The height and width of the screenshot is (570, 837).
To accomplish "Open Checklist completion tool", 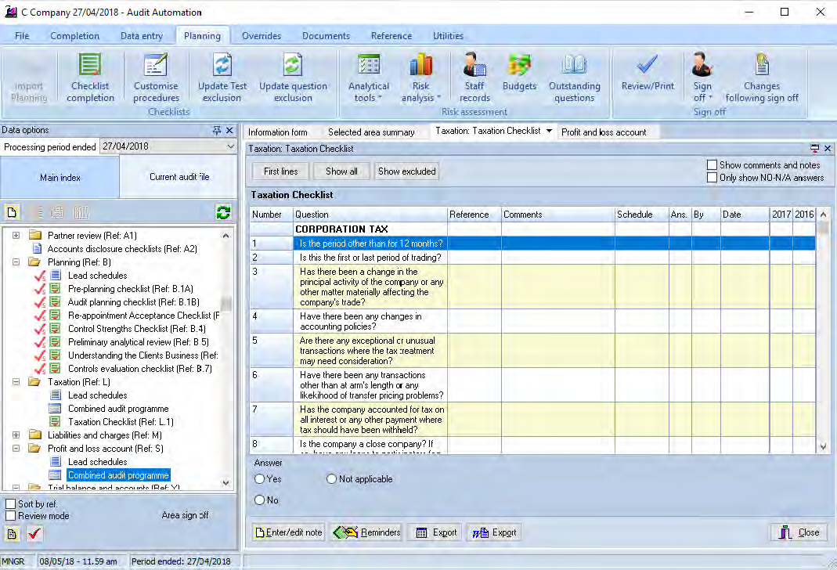I will [90, 78].
